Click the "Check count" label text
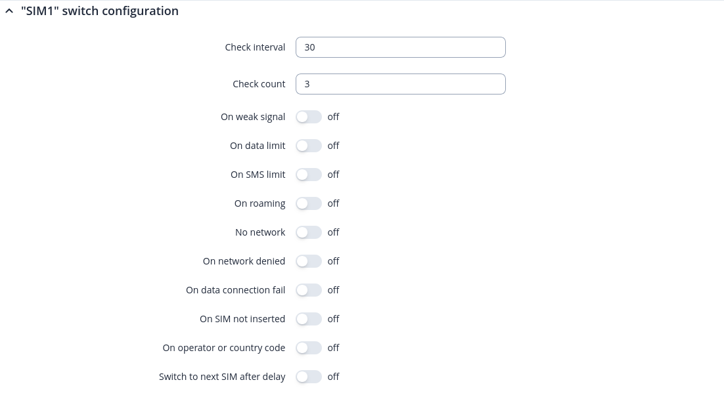724x420 pixels. point(259,84)
